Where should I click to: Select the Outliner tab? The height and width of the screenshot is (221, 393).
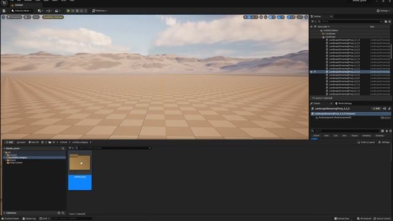[x=317, y=17]
